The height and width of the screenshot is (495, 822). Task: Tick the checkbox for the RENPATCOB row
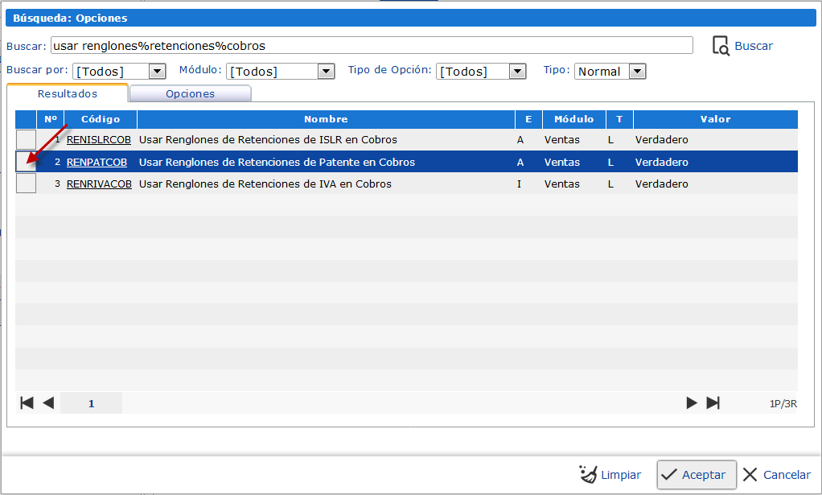coord(27,162)
